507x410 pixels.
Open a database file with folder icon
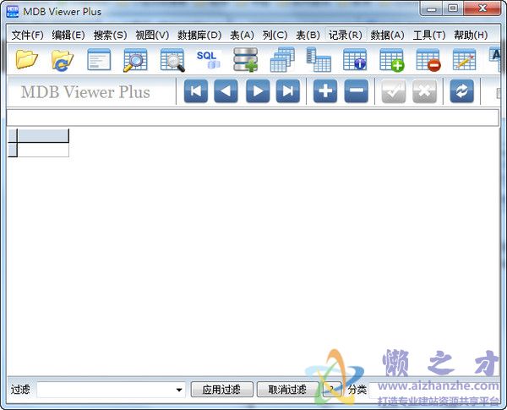coord(26,59)
